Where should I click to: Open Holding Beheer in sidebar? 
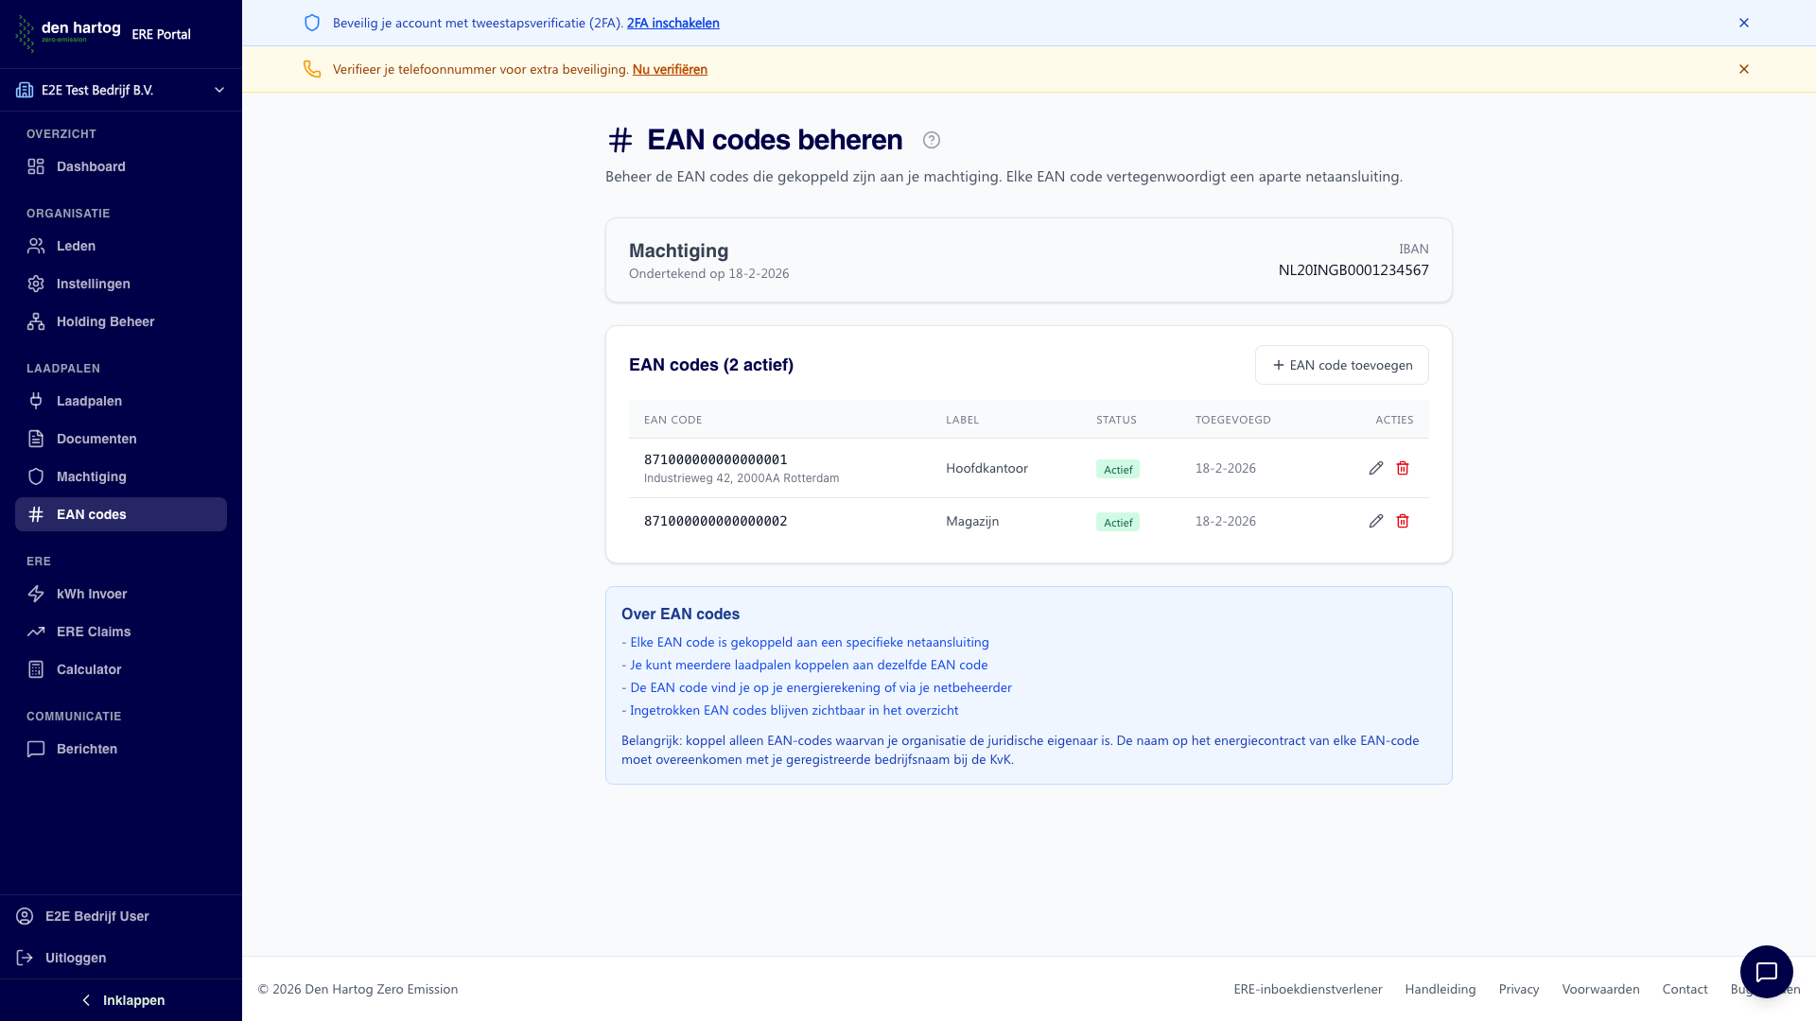tap(105, 321)
